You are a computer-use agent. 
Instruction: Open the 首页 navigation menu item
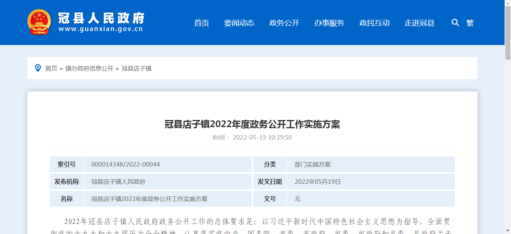201,23
